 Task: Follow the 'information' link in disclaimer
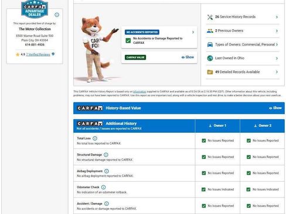click(139, 92)
